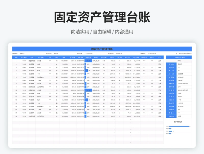Click the net value cell 136,625.00
This screenshot has width=204, height=154.
click(x=136, y=74)
